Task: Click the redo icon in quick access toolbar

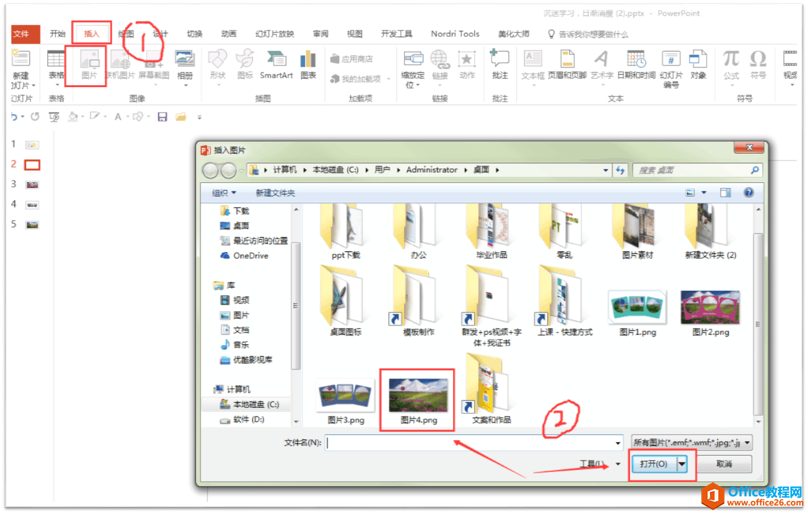Action: (x=35, y=117)
